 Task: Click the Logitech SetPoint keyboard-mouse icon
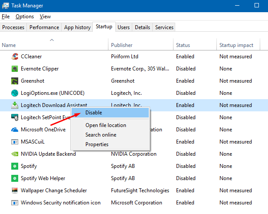point(15,117)
